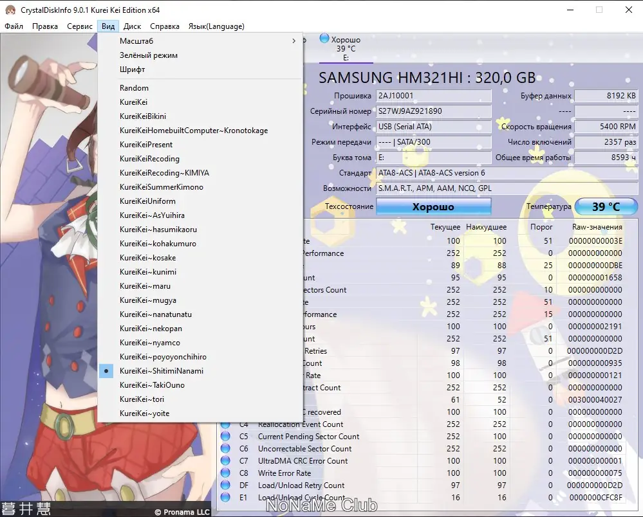Select the KureiKei~tori theme

(x=200, y=399)
